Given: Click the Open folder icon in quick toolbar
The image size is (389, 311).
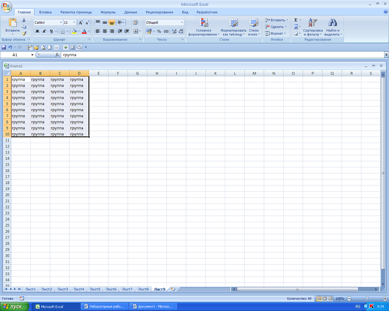Looking at the screenshot, I should [36, 47].
